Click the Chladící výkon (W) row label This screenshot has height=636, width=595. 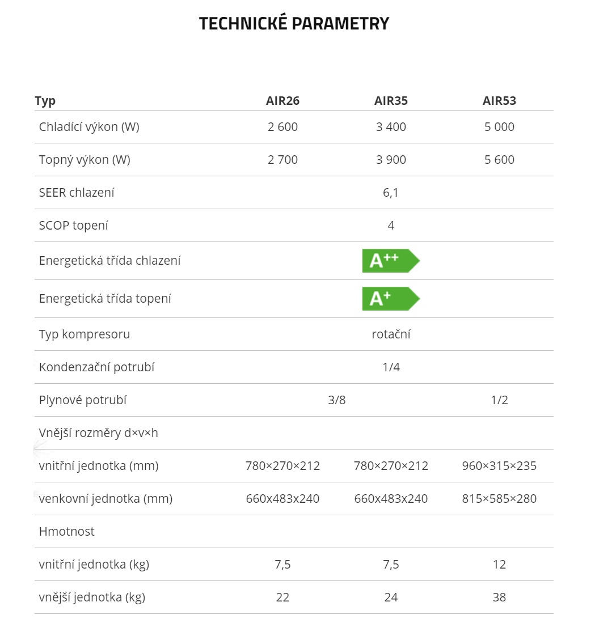(x=89, y=127)
